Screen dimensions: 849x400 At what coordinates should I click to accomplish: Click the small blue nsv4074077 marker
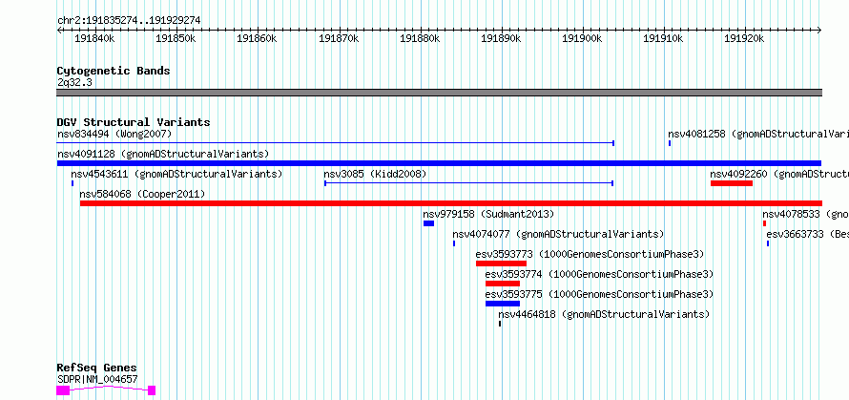(454, 243)
